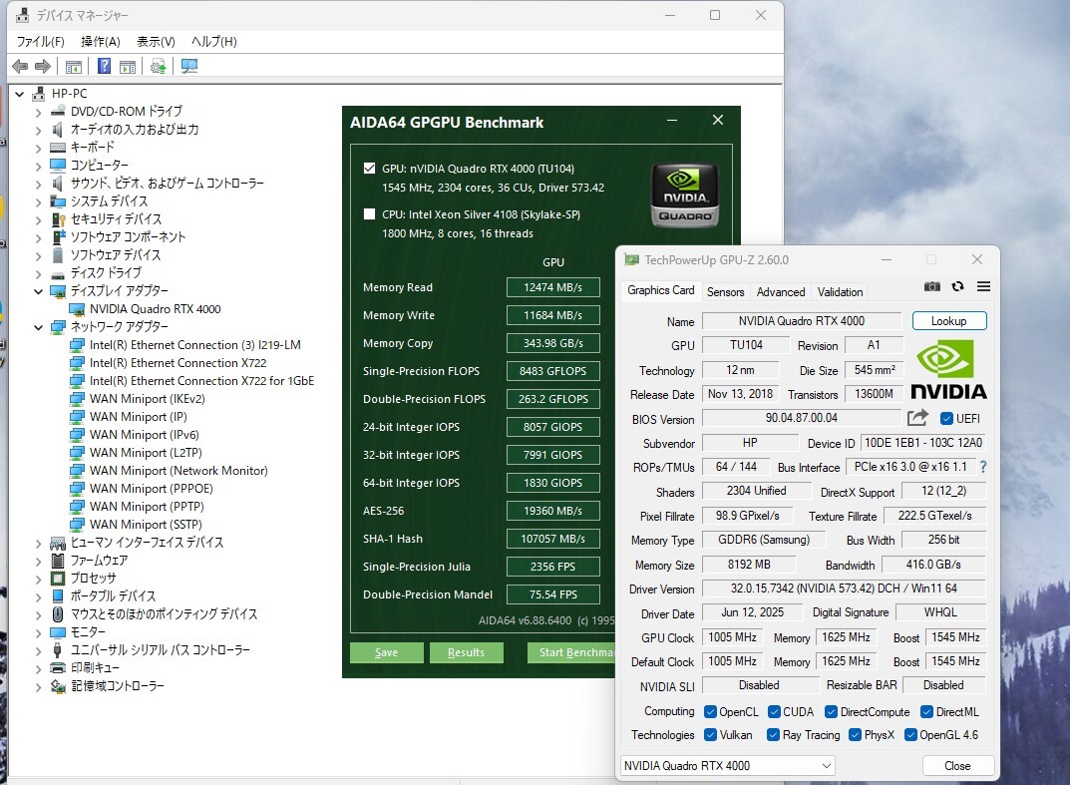
Task: Switch to the Sensors tab in GPU-Z
Action: (x=725, y=292)
